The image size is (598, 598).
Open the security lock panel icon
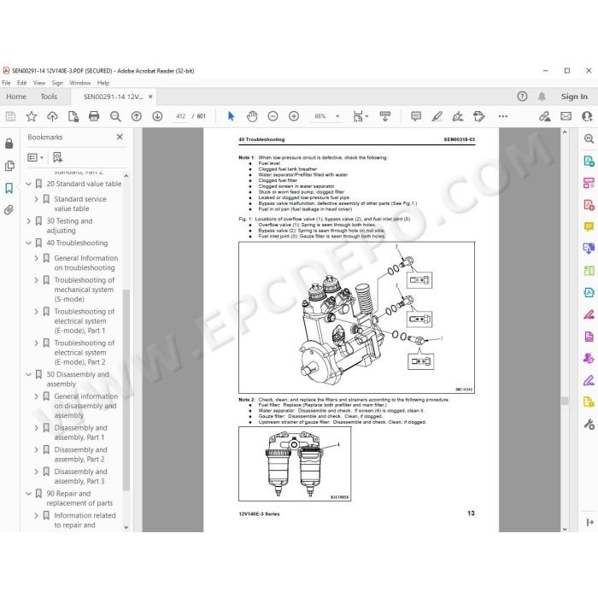(x=9, y=144)
